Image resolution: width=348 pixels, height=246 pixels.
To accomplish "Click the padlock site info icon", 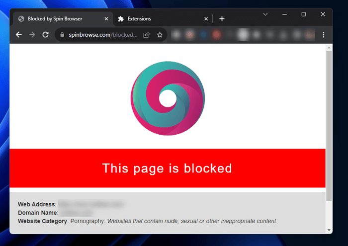I will [62, 35].
